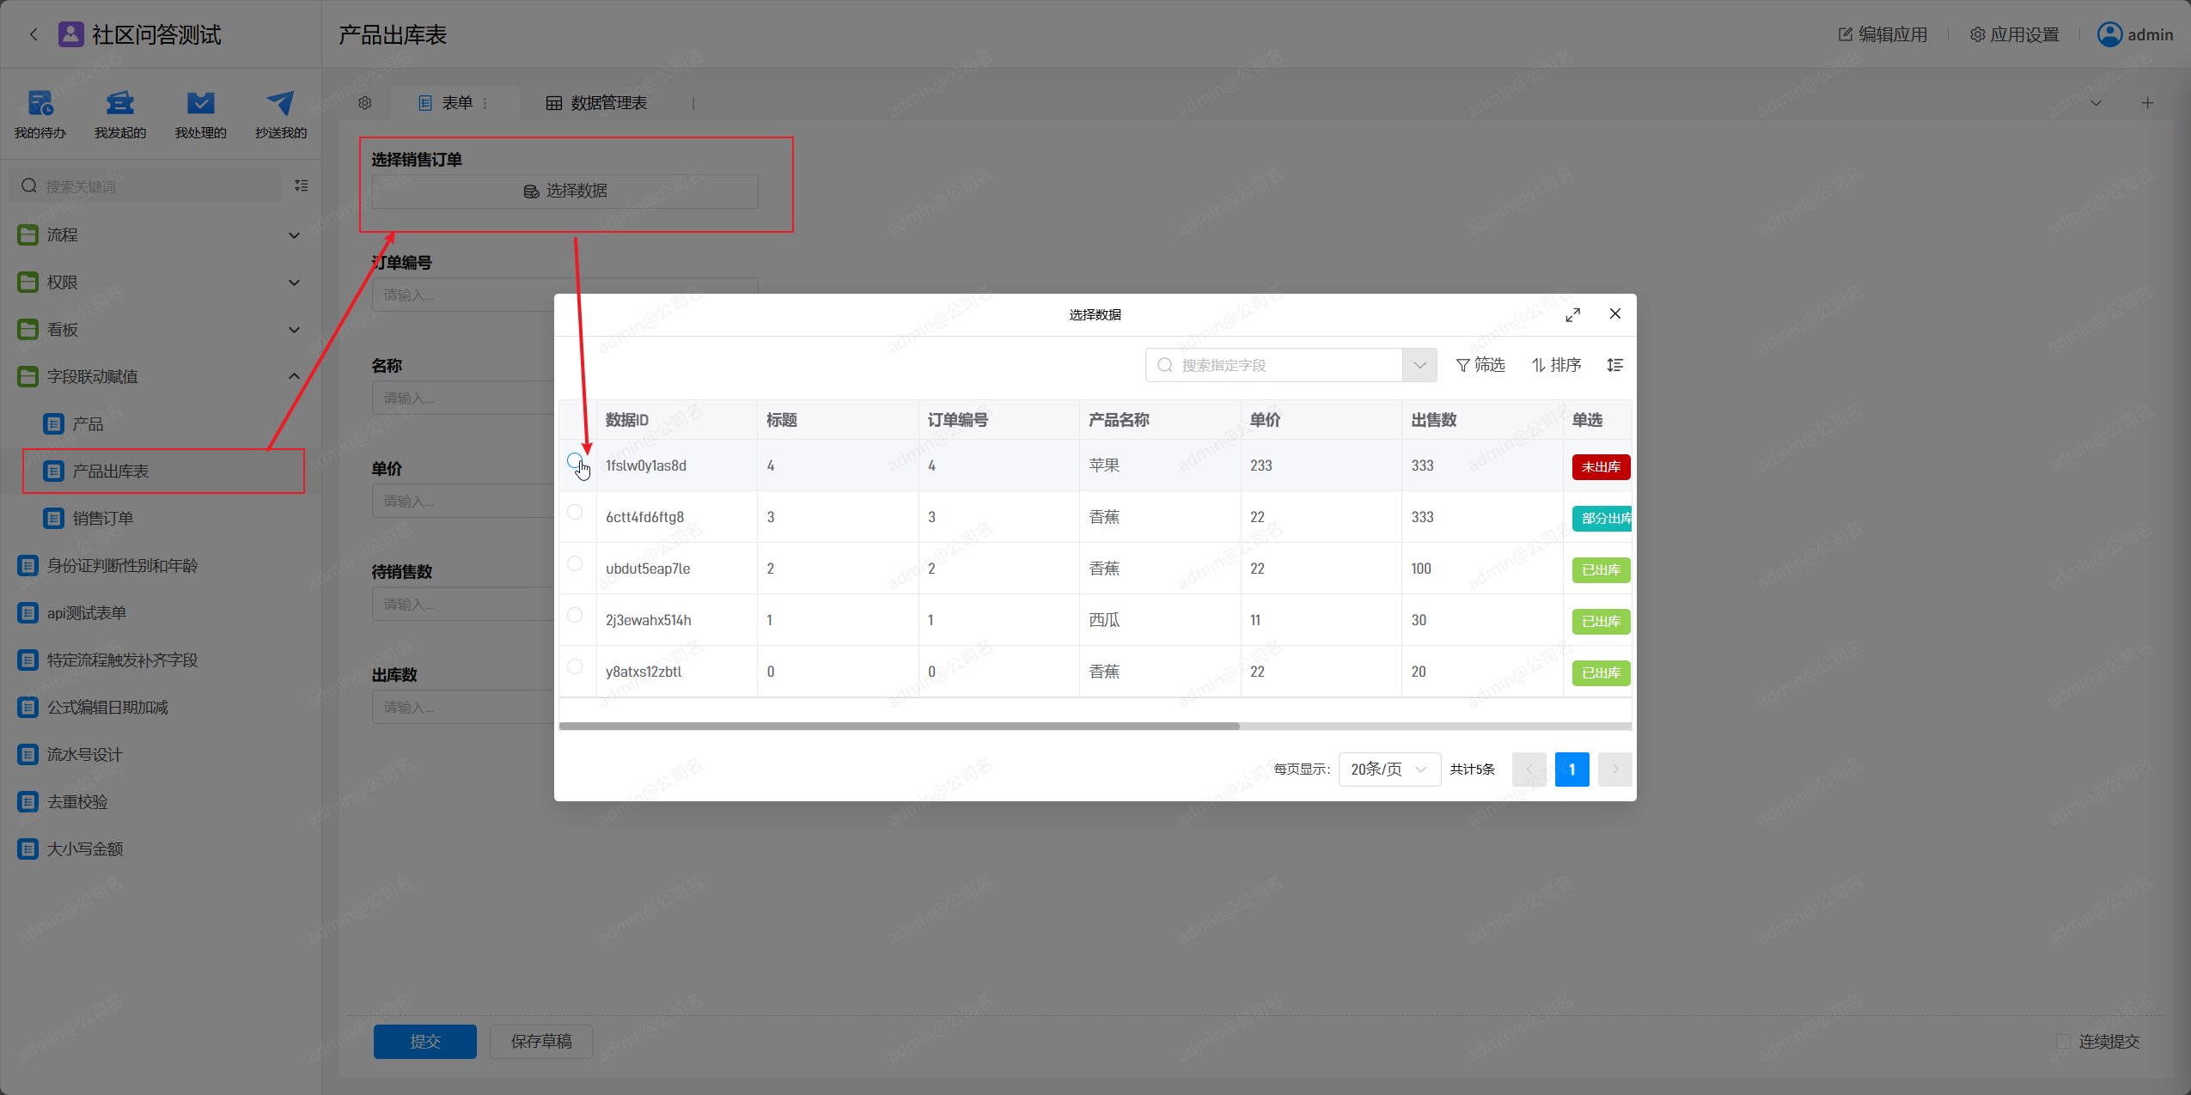2191x1095 pixels.
Task: Click the horizontal scrollbar in data table
Action: [x=899, y=727]
